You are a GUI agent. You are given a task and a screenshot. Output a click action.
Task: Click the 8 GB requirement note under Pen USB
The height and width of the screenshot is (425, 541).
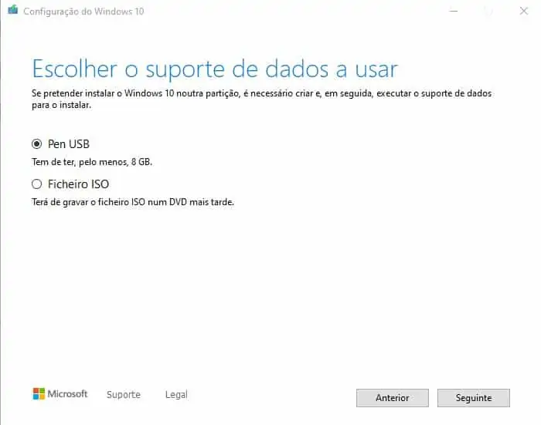(92, 162)
